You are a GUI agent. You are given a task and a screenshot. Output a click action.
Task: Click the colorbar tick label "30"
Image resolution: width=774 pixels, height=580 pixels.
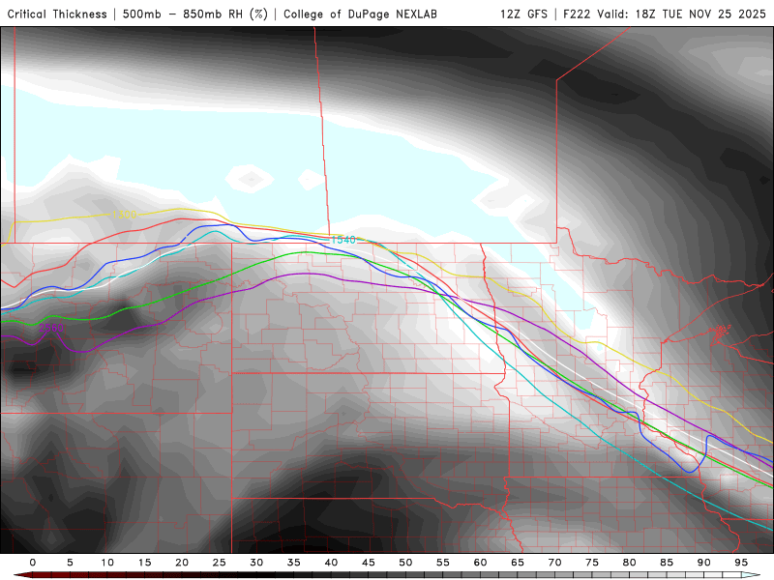256,563
